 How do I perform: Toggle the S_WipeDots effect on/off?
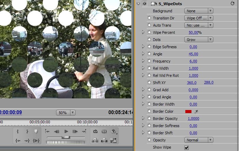[x=144, y=4]
